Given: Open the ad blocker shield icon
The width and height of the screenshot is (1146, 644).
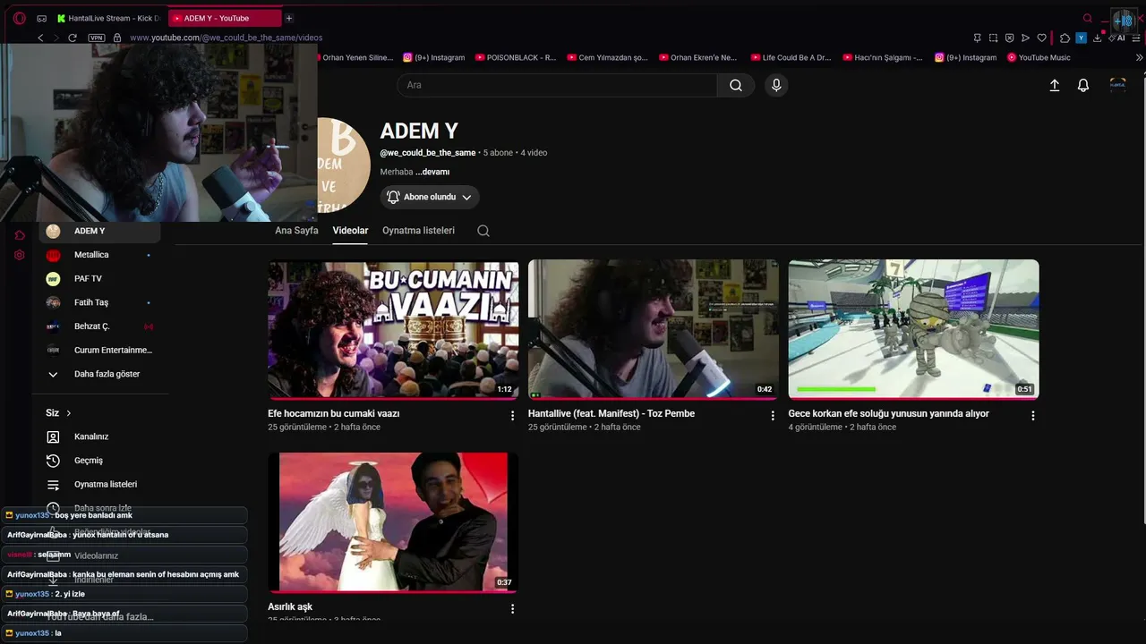Looking at the screenshot, I should (1009, 38).
